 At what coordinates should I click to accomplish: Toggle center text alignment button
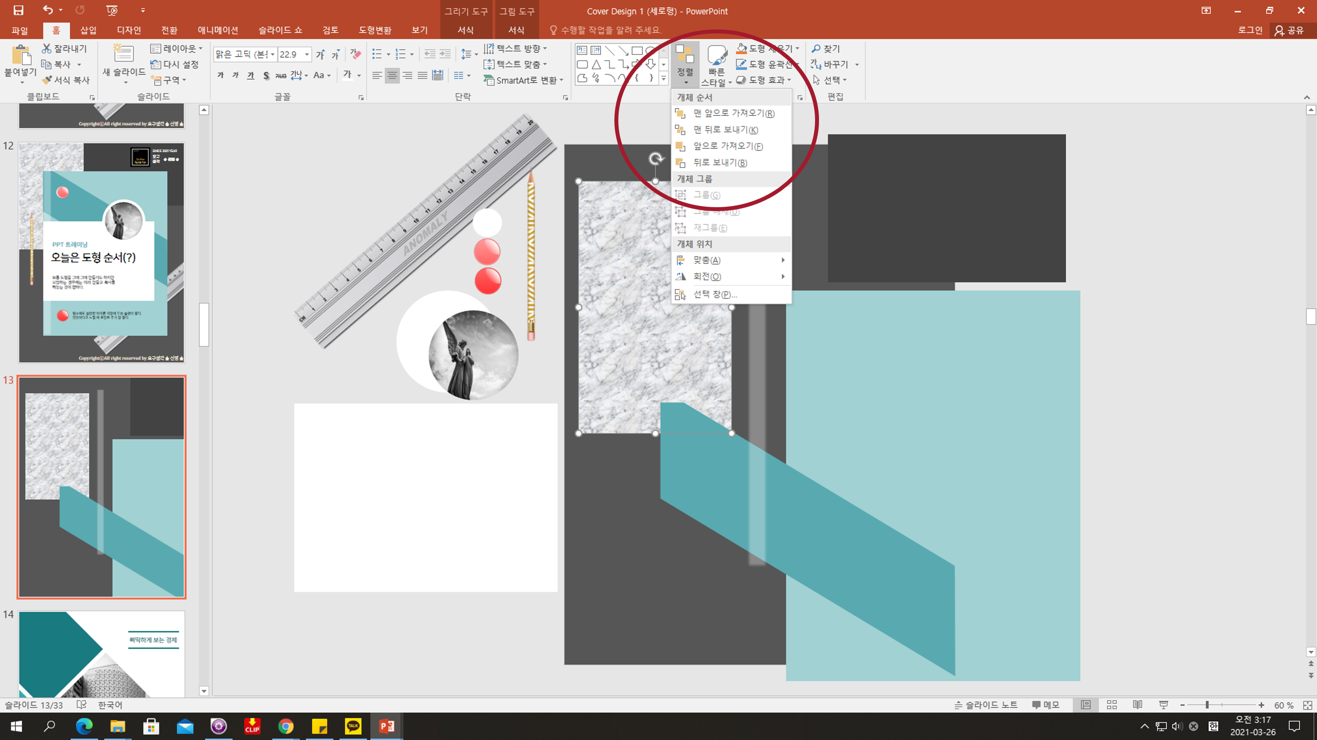tap(392, 75)
